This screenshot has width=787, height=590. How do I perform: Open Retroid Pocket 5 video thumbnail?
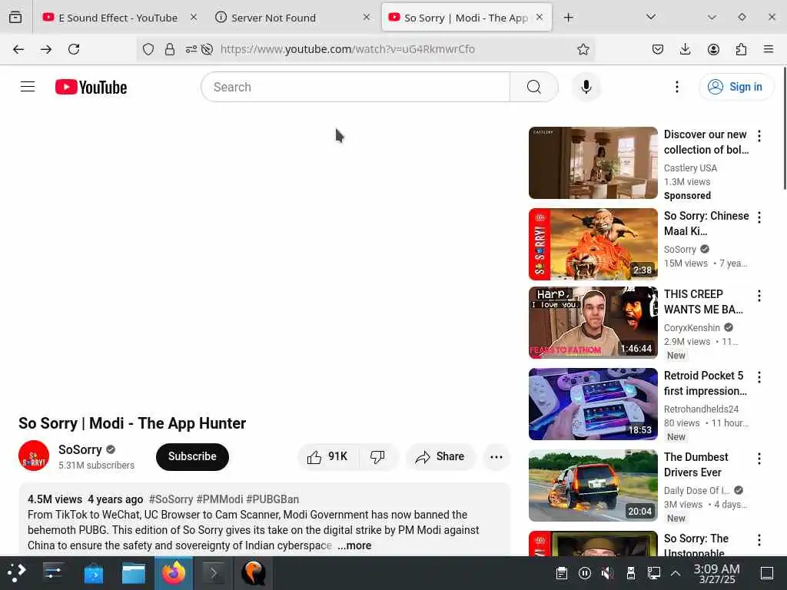[593, 404]
